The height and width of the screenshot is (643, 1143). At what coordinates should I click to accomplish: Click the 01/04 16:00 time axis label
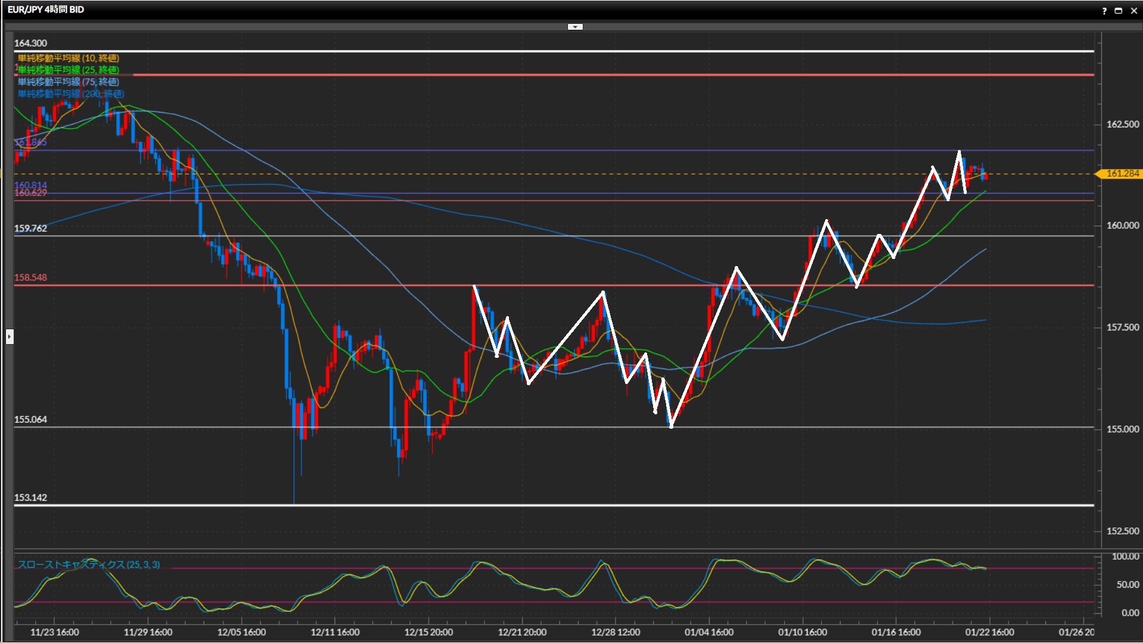click(x=708, y=632)
